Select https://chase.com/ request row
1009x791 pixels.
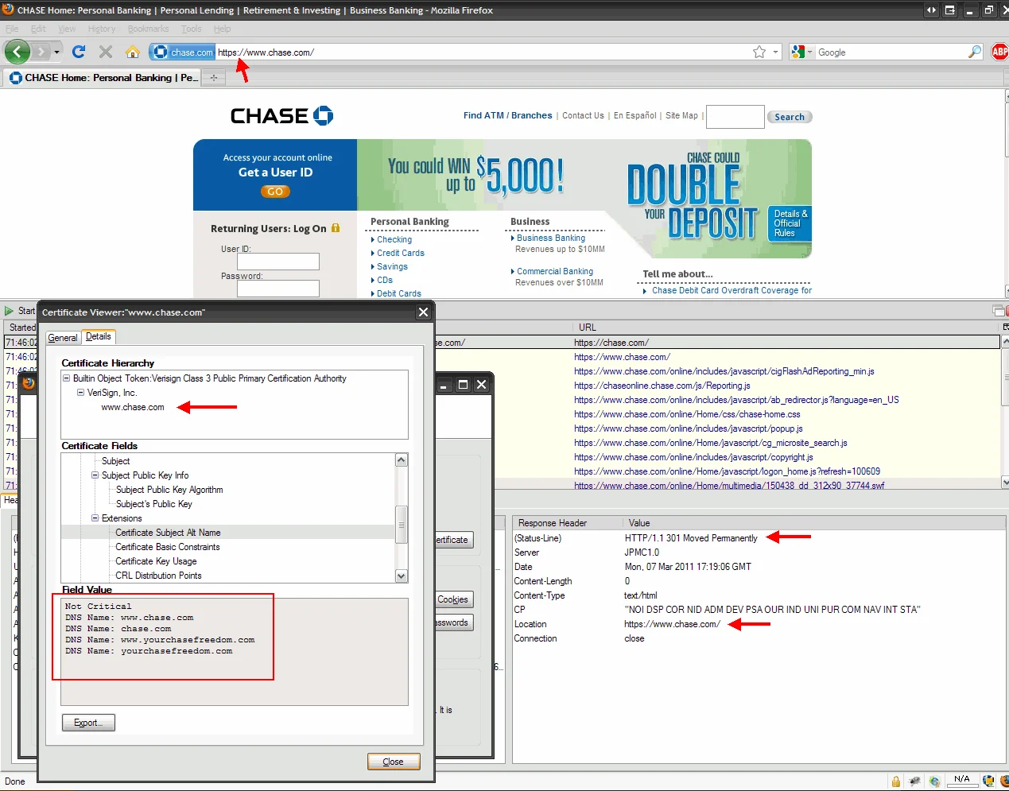click(x=503, y=343)
